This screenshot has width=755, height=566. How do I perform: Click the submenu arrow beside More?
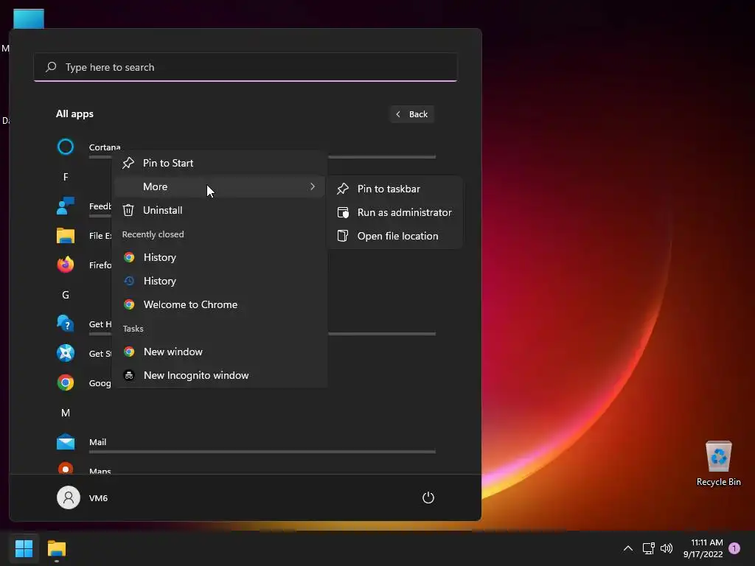coord(313,186)
